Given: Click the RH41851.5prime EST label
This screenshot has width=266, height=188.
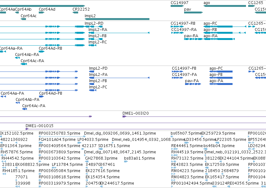Looking at the screenshot, I should coord(18,171).
